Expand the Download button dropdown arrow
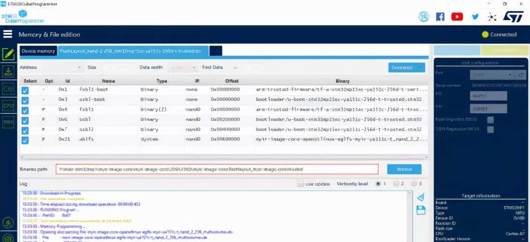530x242 pixels. tap(422, 68)
